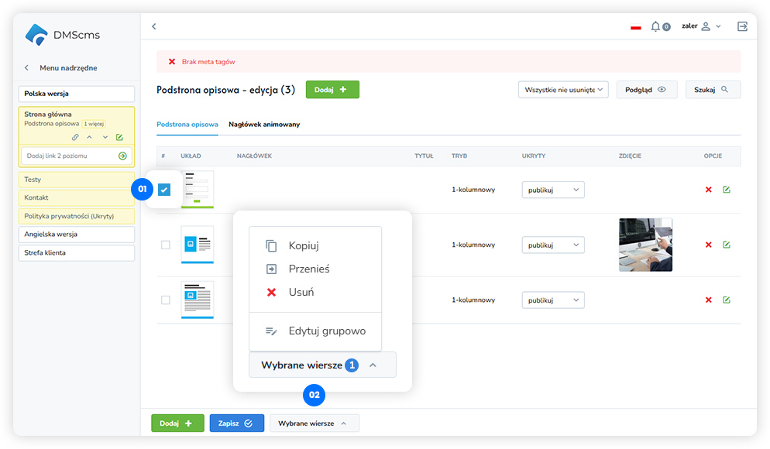
Task: Choose 'Kopiuj' from the popup menu
Action: point(303,245)
